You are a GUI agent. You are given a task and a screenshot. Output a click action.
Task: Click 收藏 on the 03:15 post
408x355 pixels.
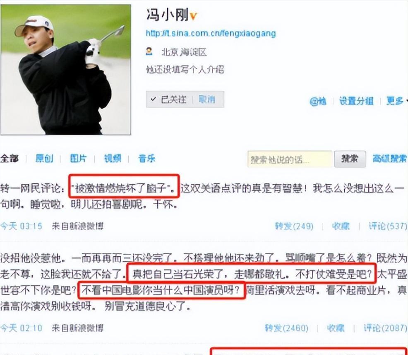[341, 226]
